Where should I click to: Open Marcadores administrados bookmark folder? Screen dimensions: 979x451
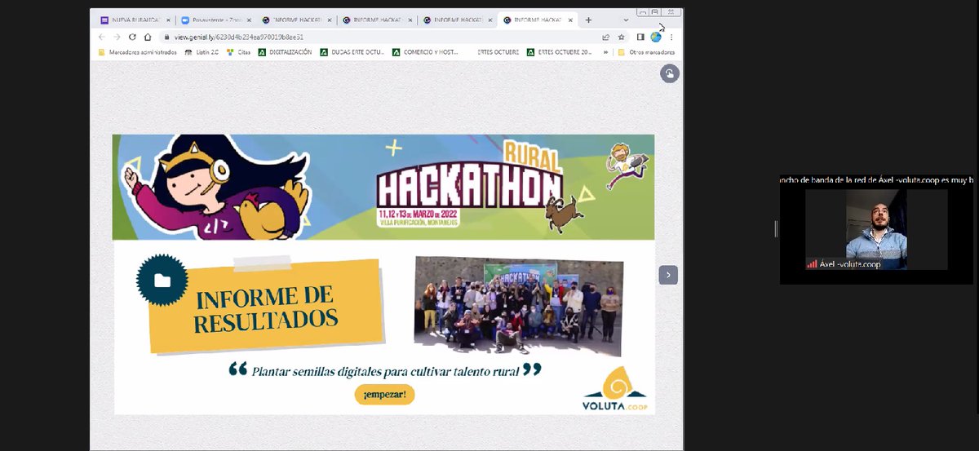click(x=137, y=52)
